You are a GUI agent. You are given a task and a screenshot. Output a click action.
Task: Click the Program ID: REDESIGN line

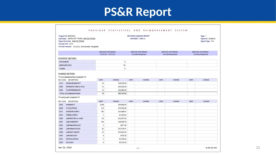67,36
